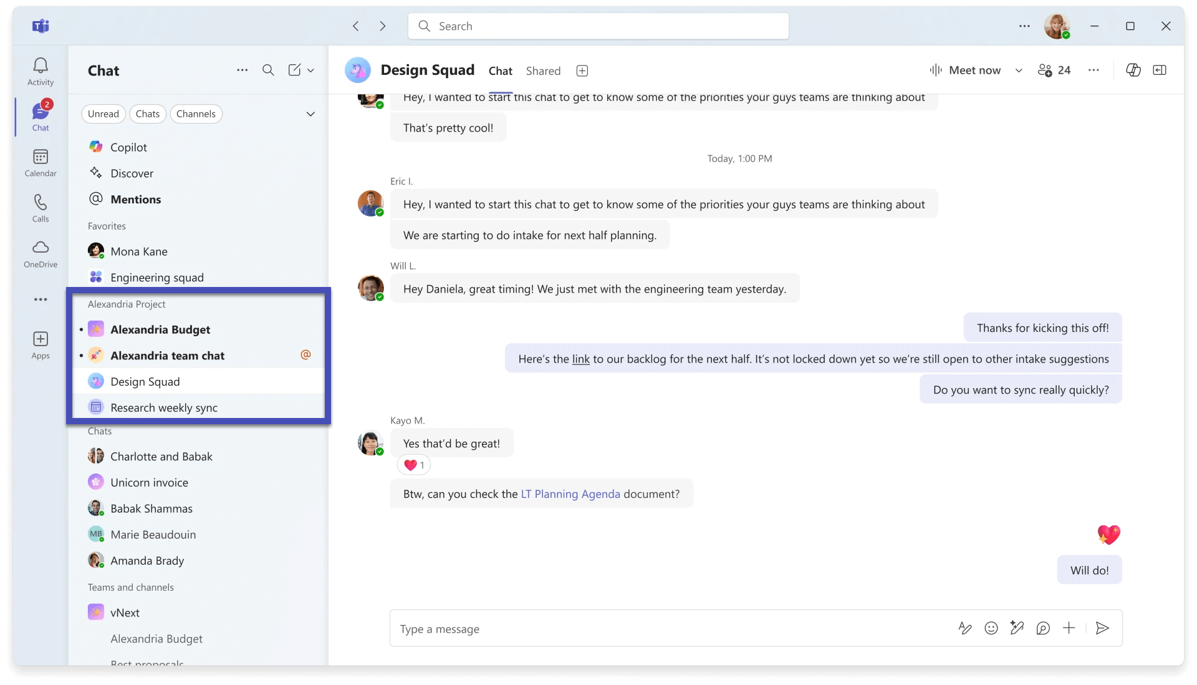
Task: Switch to the Shared tab
Action: pyautogui.click(x=543, y=71)
